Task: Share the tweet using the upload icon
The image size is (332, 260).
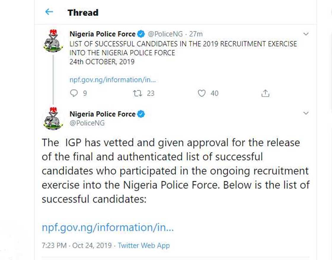Action: coord(265,93)
